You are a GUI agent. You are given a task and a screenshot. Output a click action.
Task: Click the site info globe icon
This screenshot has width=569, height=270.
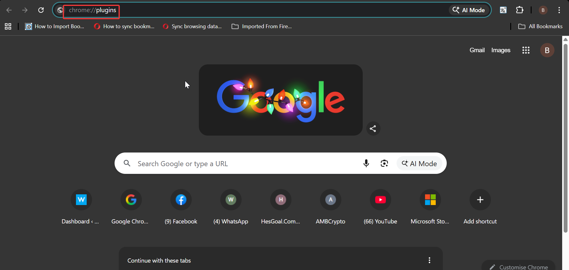coord(60,10)
